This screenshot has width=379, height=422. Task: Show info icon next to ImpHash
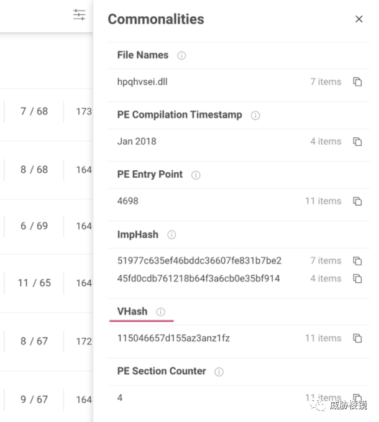pyautogui.click(x=171, y=235)
